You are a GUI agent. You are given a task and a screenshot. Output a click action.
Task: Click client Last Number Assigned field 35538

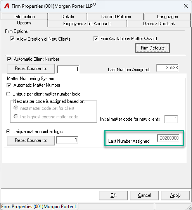(168, 68)
